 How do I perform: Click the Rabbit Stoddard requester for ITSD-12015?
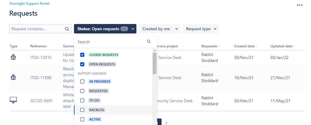pyautogui.click(x=210, y=57)
